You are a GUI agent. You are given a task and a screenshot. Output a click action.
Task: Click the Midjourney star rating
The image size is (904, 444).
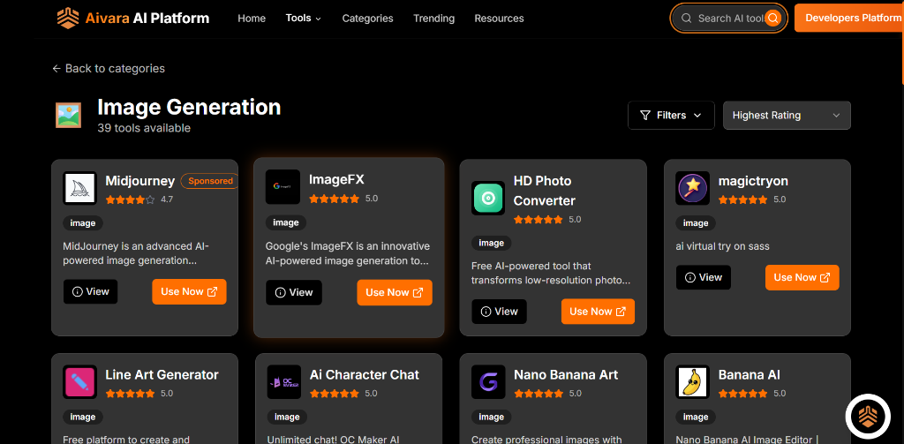[131, 199]
